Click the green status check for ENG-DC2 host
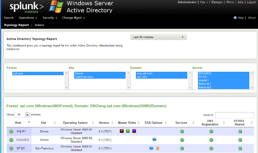Image resolution: width=258 pixels, height=153 pixels. (11, 140)
